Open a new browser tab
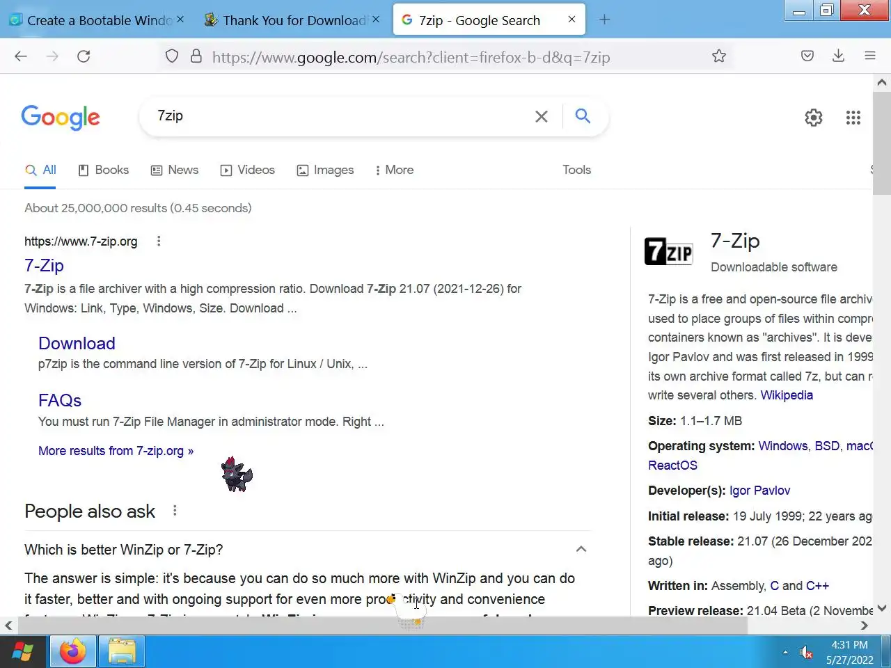Image resolution: width=891 pixels, height=668 pixels. [604, 20]
